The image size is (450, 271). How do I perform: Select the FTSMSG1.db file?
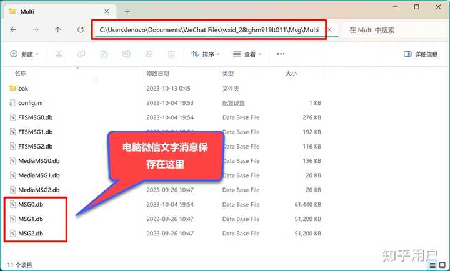(35, 132)
